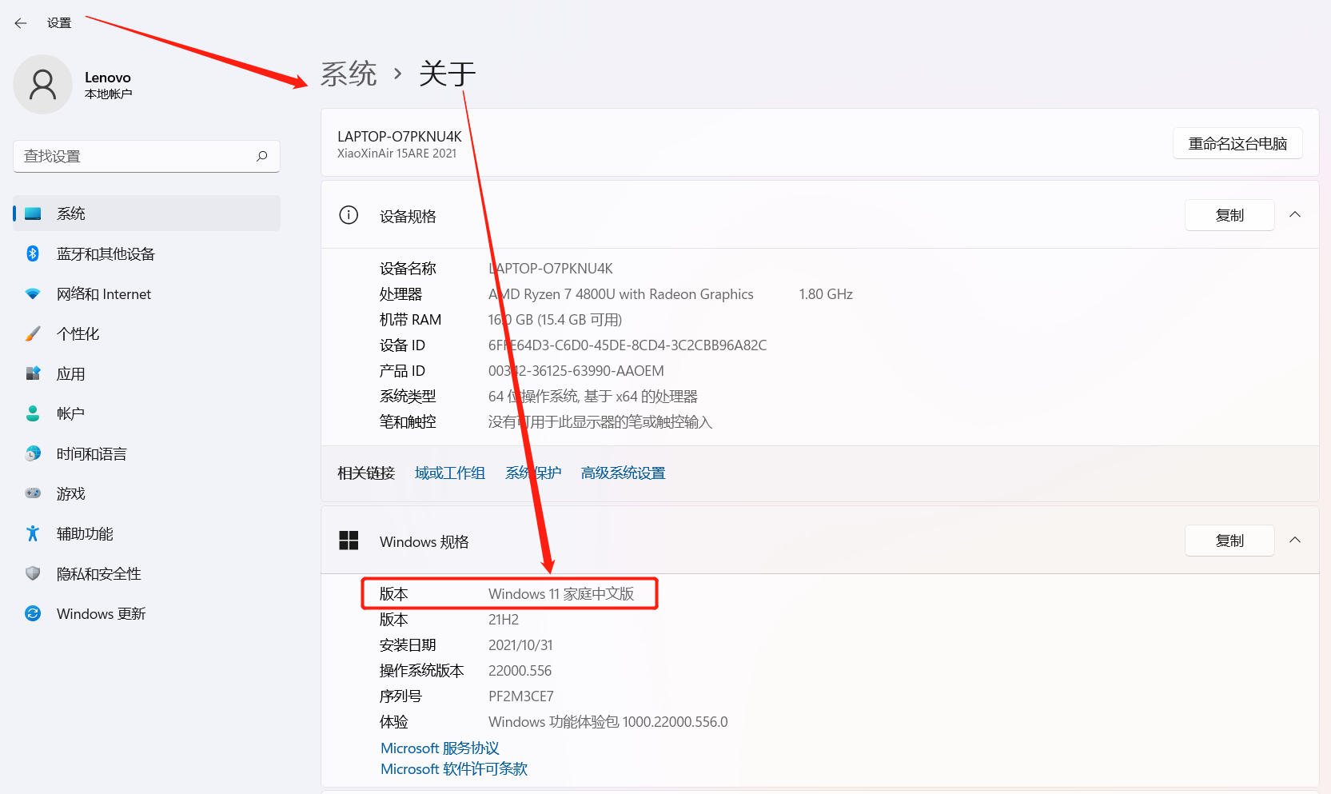Open Microsoft 服务协议 link

(440, 748)
